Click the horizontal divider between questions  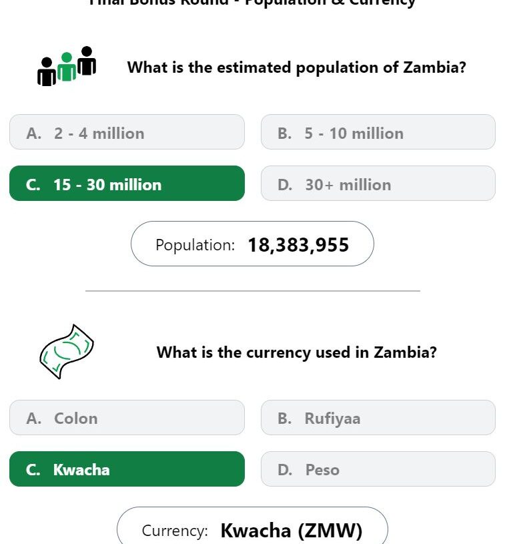click(253, 291)
